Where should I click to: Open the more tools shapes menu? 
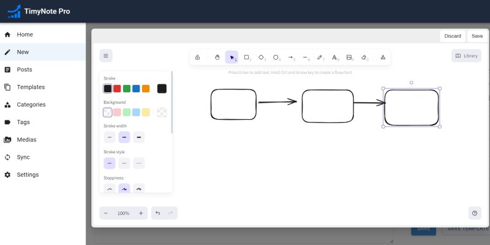pos(383,57)
